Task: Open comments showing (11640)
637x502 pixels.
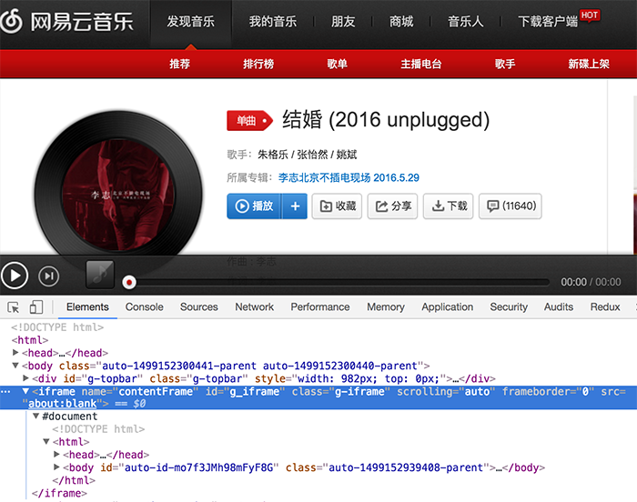Action: pos(511,206)
